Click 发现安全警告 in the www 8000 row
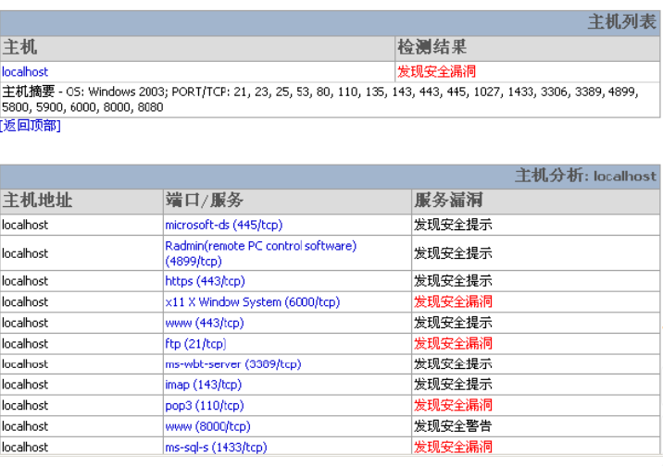The image size is (663, 466). tap(453, 426)
